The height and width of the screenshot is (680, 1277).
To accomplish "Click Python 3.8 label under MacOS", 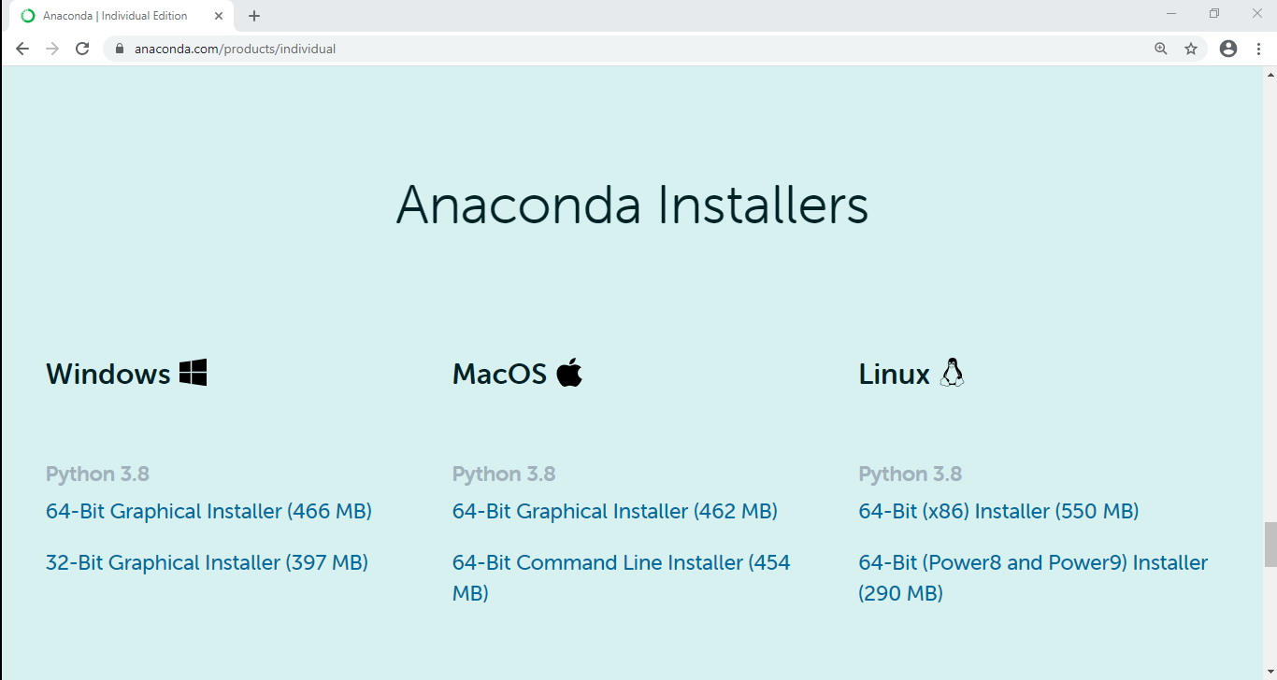I will pos(504,475).
